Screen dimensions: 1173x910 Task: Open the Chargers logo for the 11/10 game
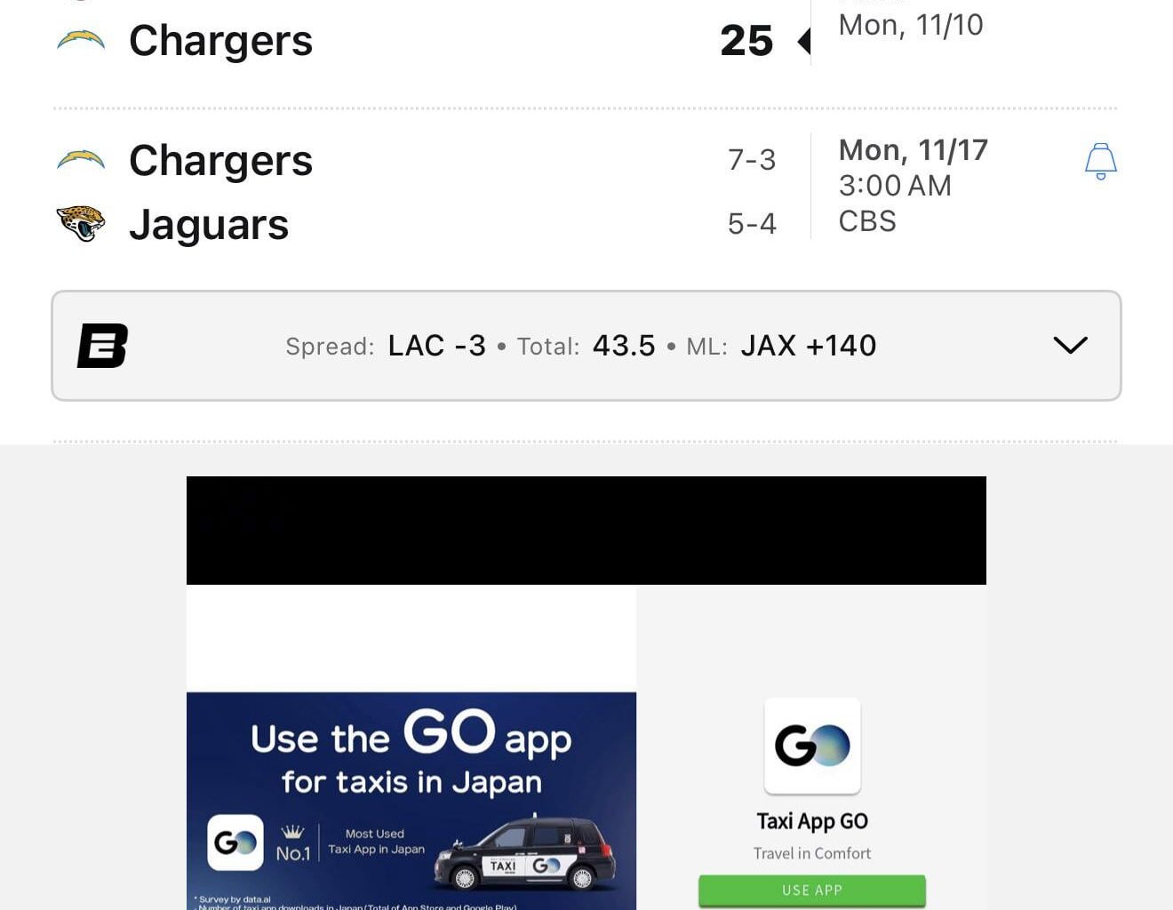pos(81,39)
